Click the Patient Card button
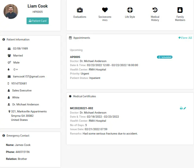The width and height of the screenshot is (194, 168). coord(38,21)
